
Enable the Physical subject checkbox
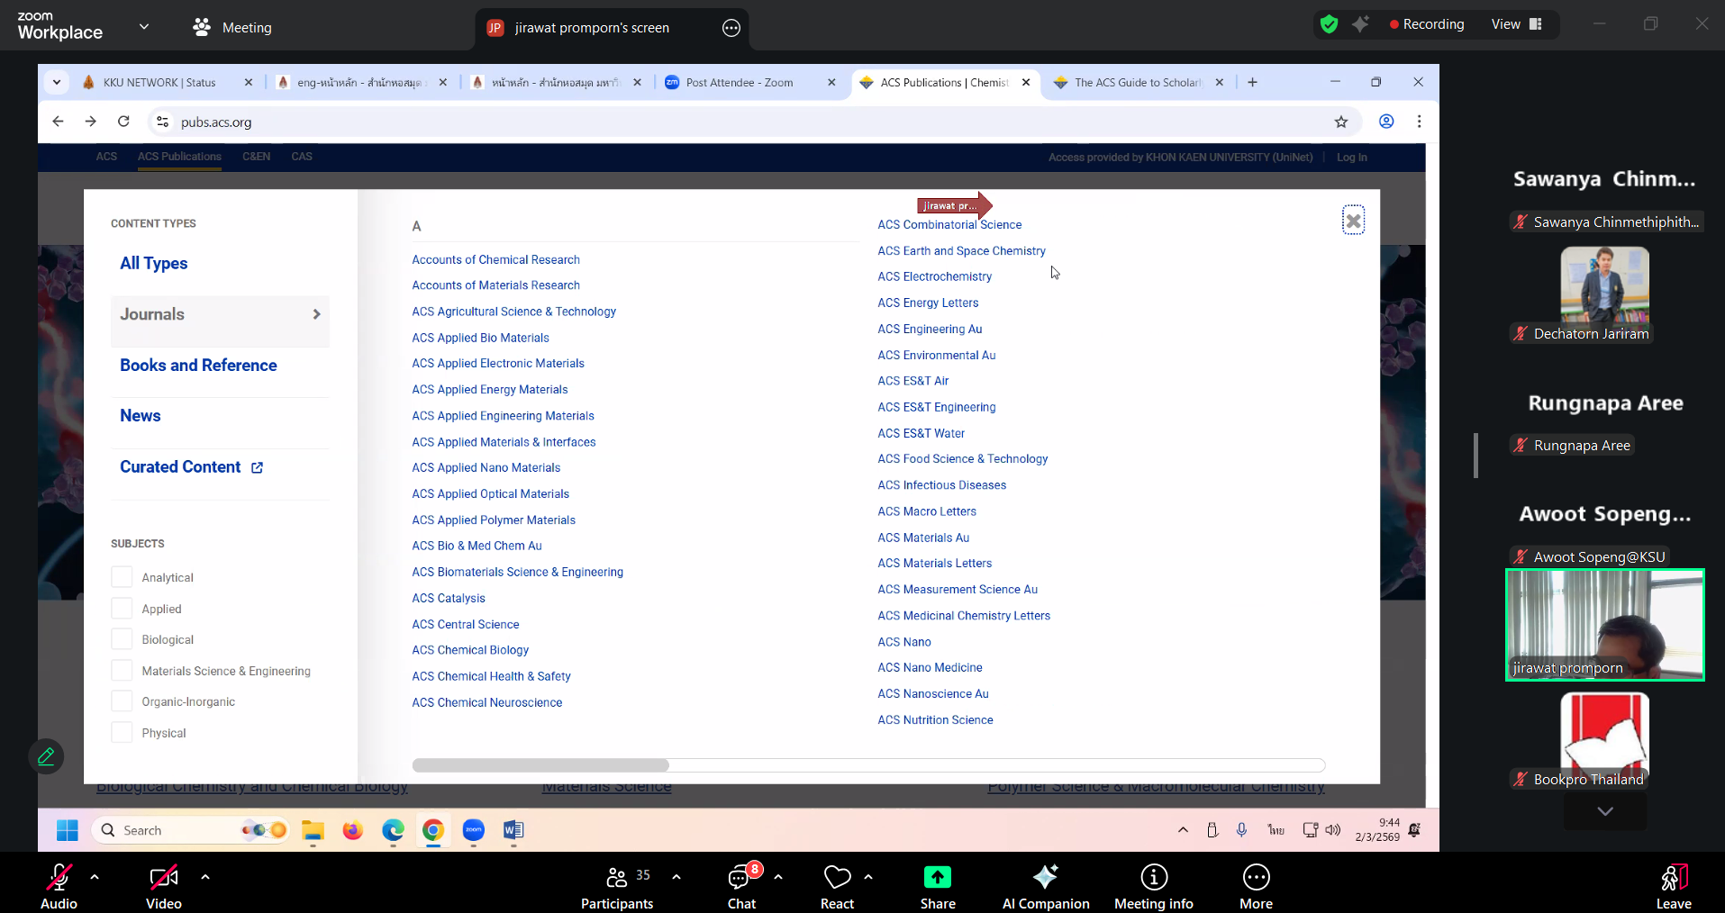pyautogui.click(x=122, y=733)
